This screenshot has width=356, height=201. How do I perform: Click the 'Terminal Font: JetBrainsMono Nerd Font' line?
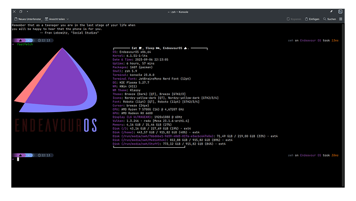[152, 79]
